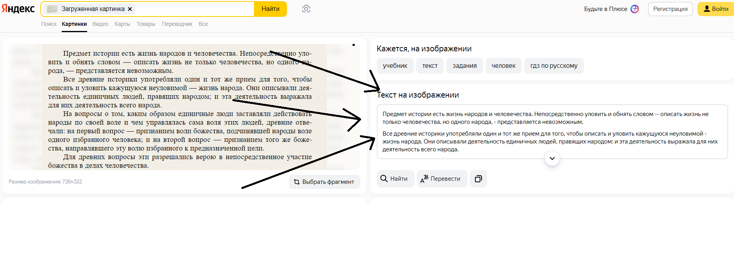The width and height of the screenshot is (734, 254).
Task: Click the uploaded book page image
Action: coord(184,107)
